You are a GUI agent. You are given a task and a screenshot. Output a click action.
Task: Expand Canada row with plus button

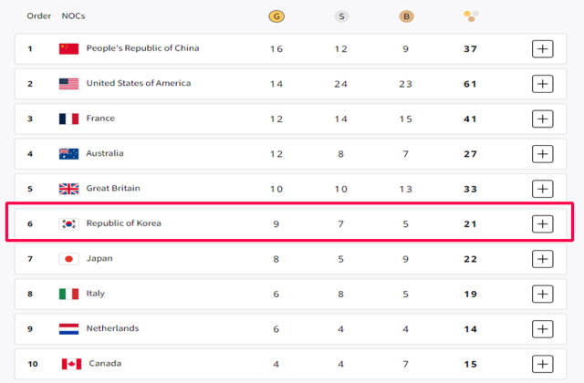tap(543, 364)
